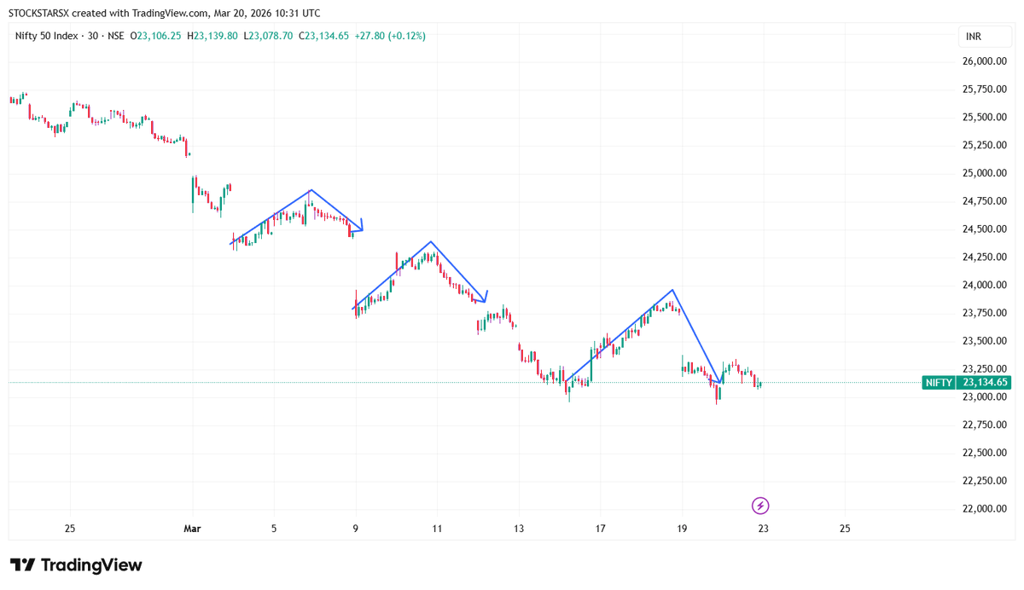The height and width of the screenshot is (590, 1024).
Task: Click the 24,750.00 price axis label
Action: tap(984, 201)
